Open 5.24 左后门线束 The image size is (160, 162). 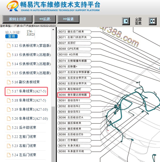point(24,155)
